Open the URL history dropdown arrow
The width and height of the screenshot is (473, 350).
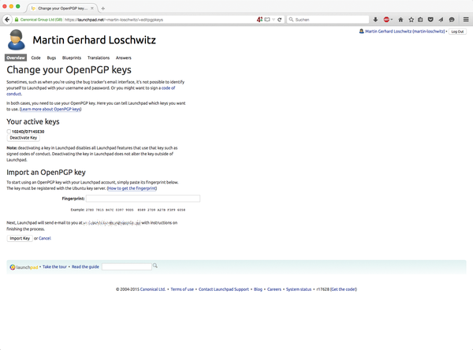(274, 20)
